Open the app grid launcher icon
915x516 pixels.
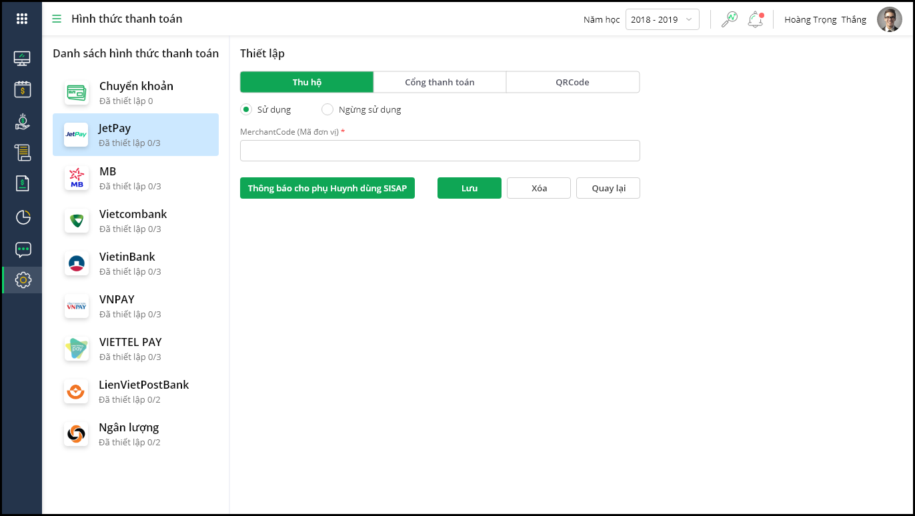click(22, 19)
